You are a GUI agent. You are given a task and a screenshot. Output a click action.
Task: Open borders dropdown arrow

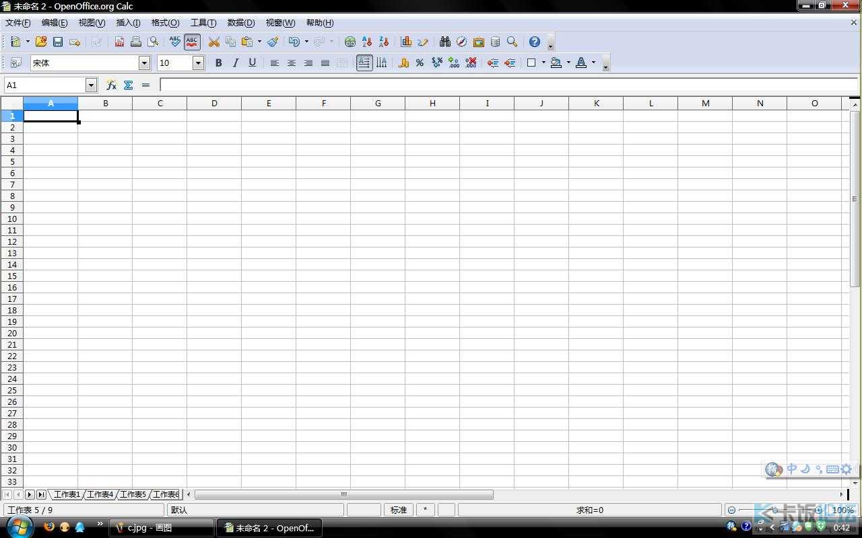543,63
